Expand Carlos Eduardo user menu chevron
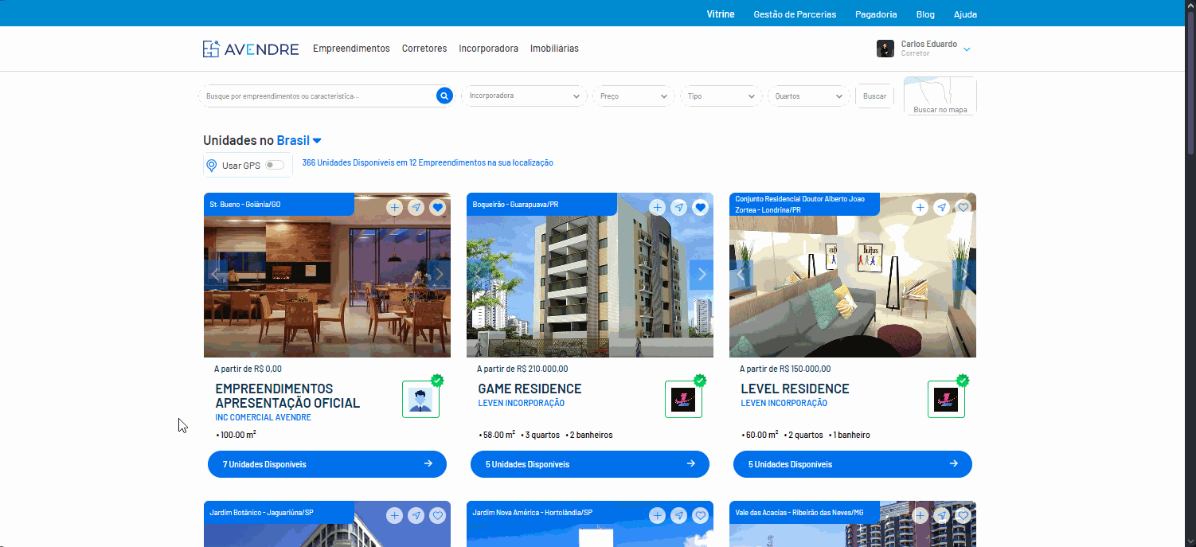 [x=967, y=49]
